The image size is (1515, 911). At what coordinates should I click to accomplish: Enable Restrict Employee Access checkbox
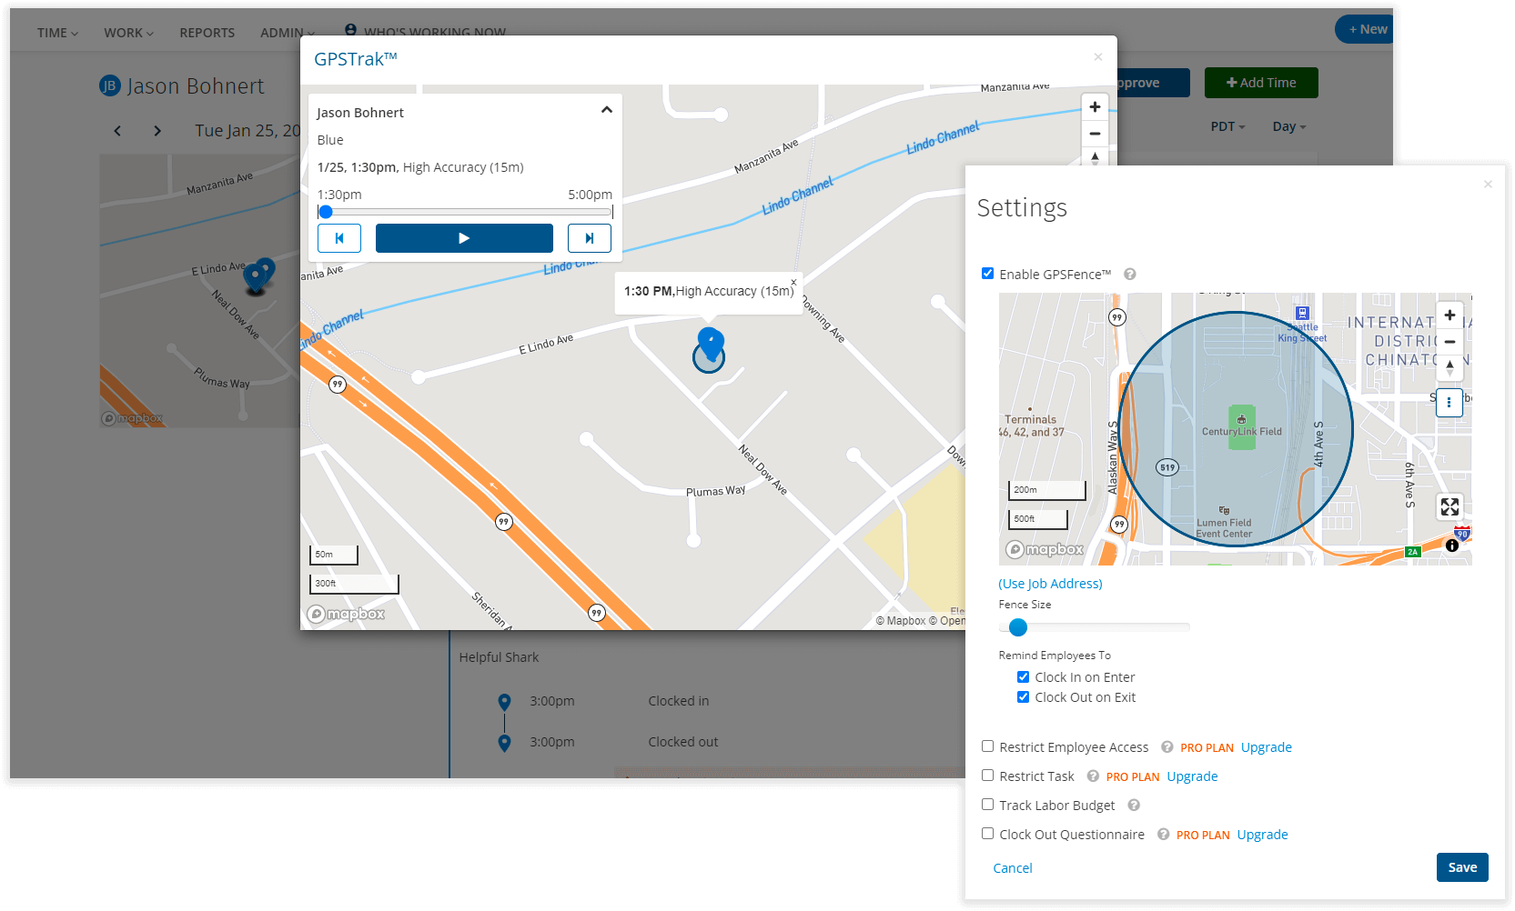pyautogui.click(x=987, y=746)
